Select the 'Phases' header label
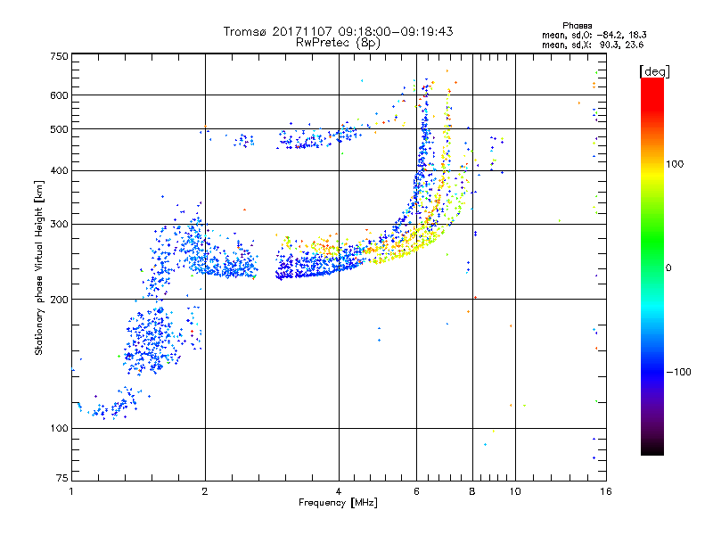The width and height of the screenshot is (713, 535). click(x=577, y=26)
